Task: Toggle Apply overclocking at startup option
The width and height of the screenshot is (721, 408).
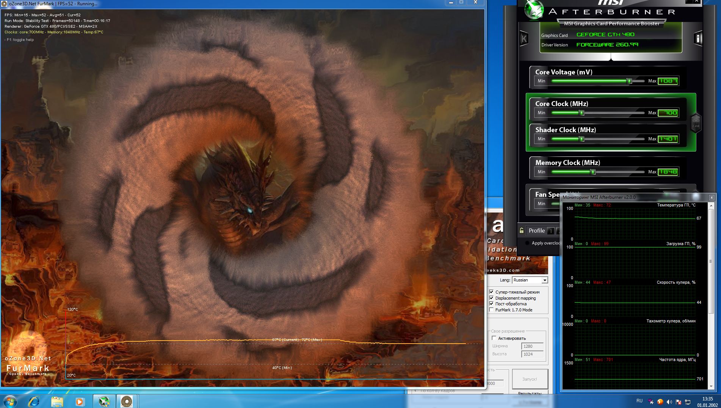Action: (527, 243)
